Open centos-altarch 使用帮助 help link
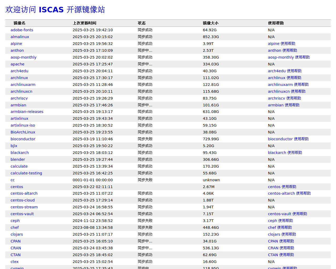This screenshot has height=269, width=336. [289, 193]
